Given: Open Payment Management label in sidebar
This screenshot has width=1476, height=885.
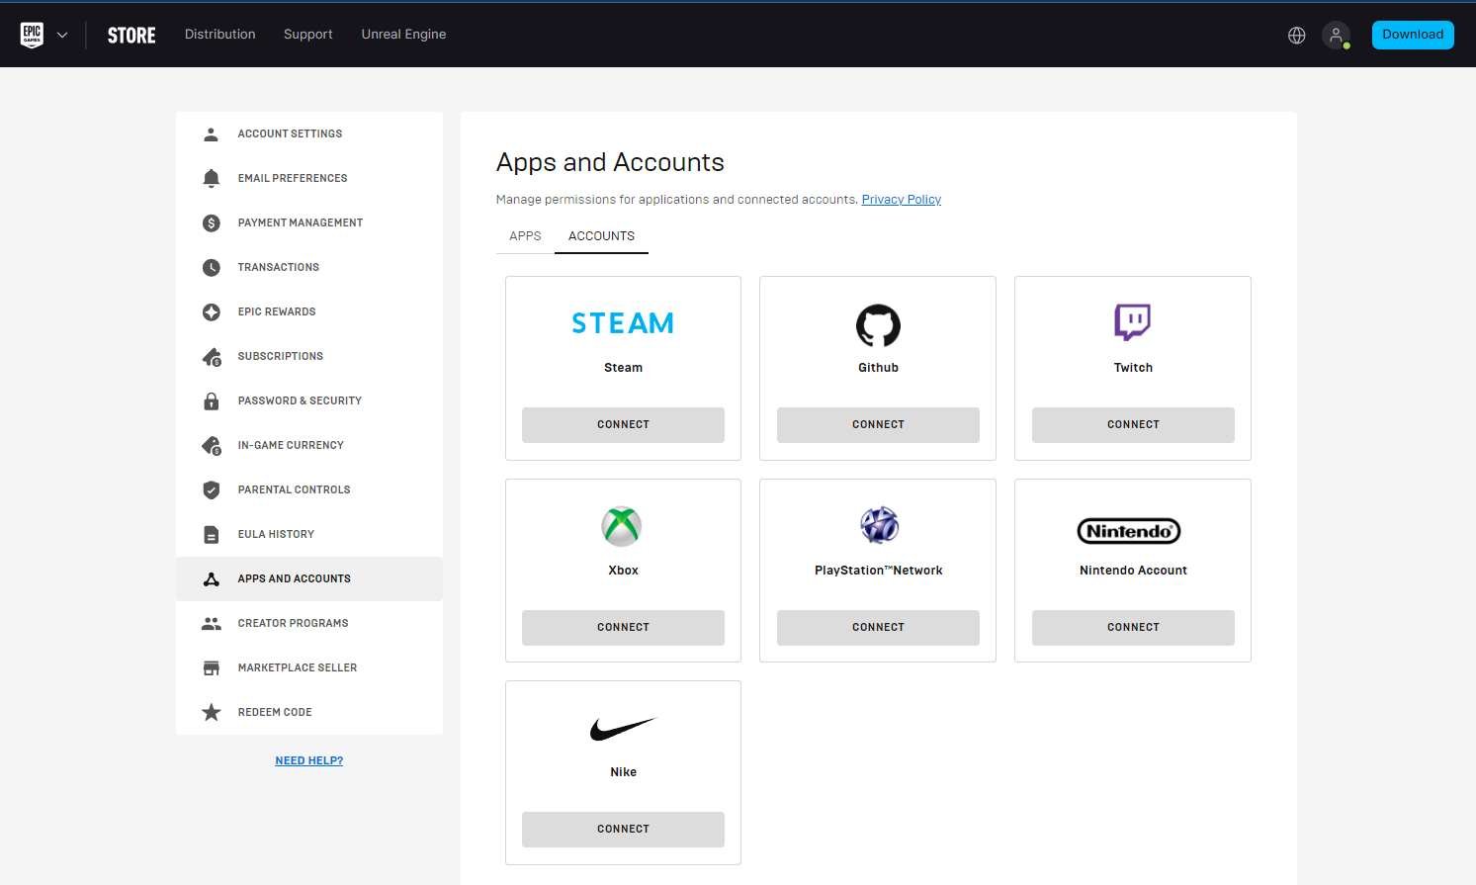Looking at the screenshot, I should click(301, 222).
